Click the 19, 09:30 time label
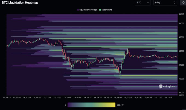Screen dimensions: 186x110 [98, 97]
